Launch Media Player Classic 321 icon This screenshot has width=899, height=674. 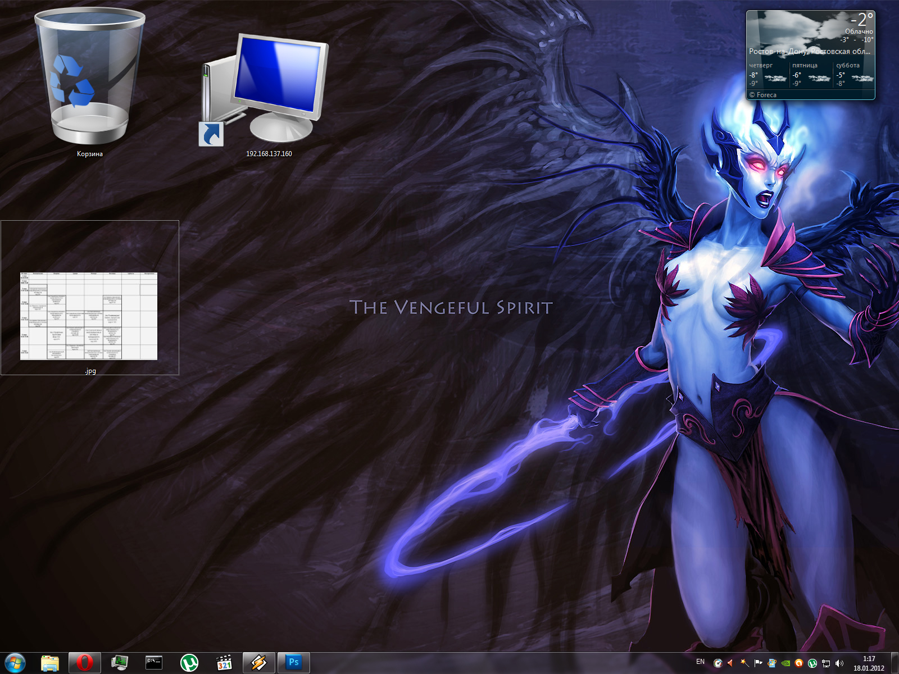[224, 663]
